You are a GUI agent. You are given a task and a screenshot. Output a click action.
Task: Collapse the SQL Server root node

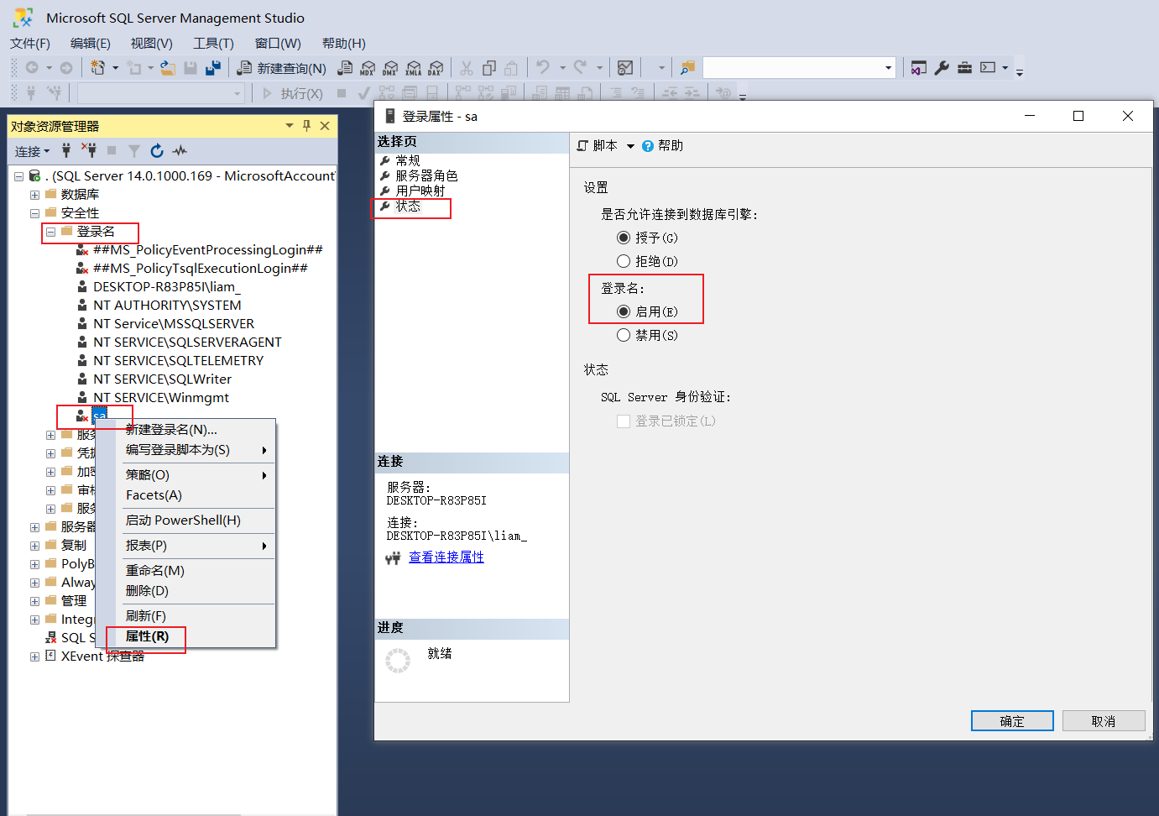pyautogui.click(x=18, y=176)
